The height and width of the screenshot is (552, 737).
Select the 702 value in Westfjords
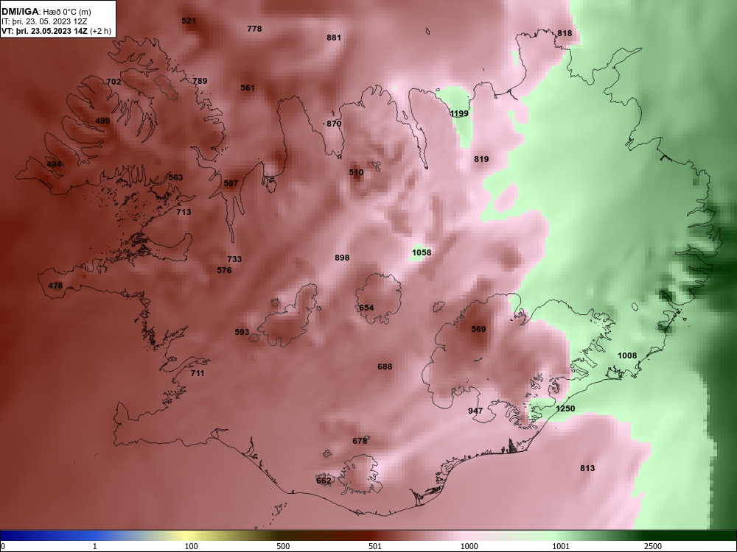[113, 82]
